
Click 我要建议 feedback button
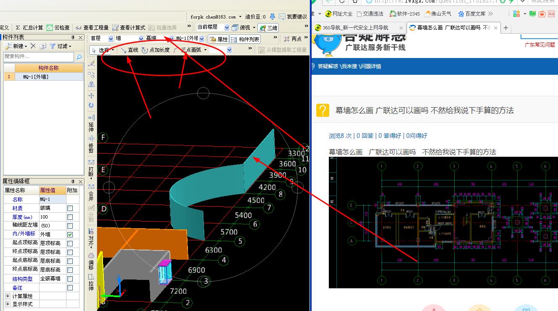pyautogui.click(x=294, y=17)
